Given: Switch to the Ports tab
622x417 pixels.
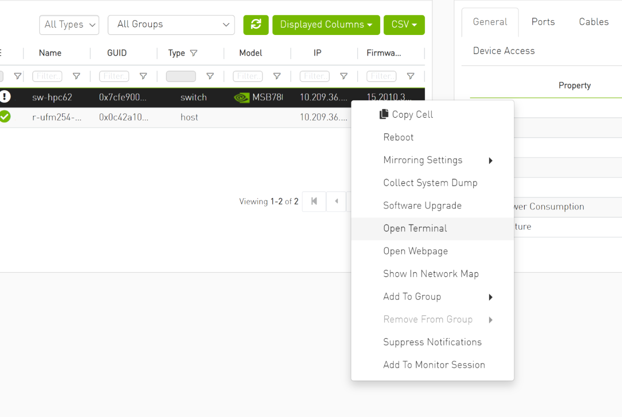Looking at the screenshot, I should click(x=543, y=22).
